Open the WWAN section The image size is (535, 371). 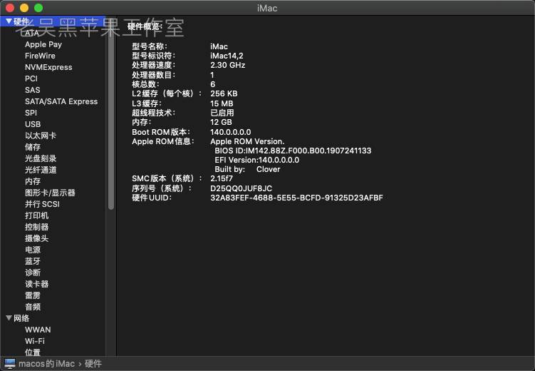click(x=38, y=330)
